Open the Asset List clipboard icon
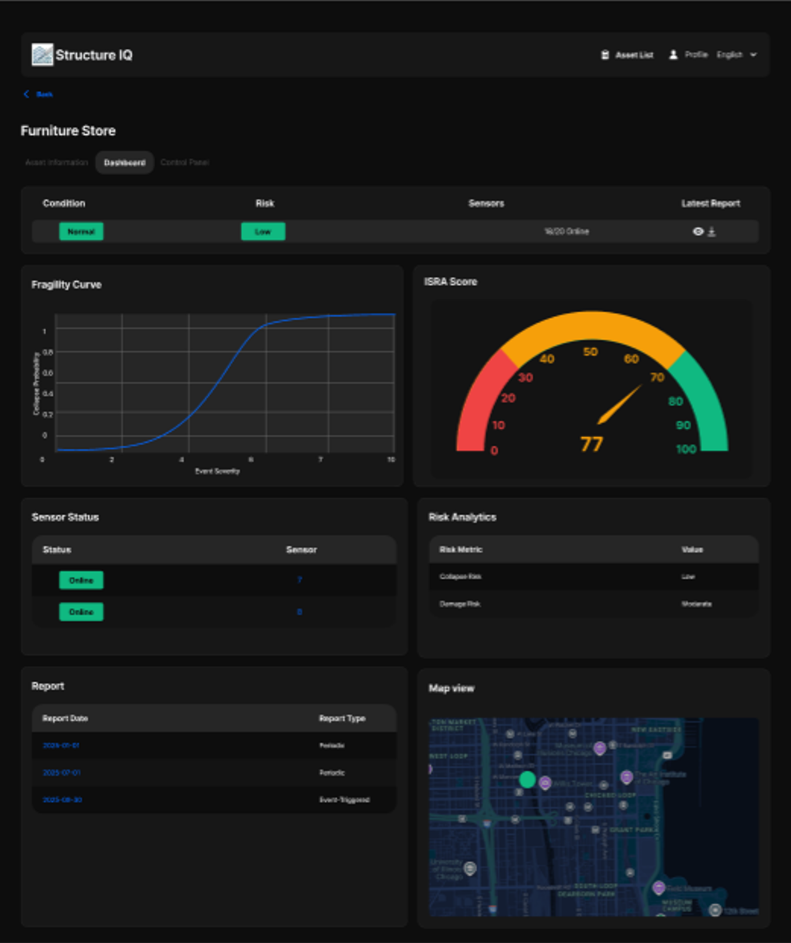The height and width of the screenshot is (943, 791). pyautogui.click(x=605, y=55)
